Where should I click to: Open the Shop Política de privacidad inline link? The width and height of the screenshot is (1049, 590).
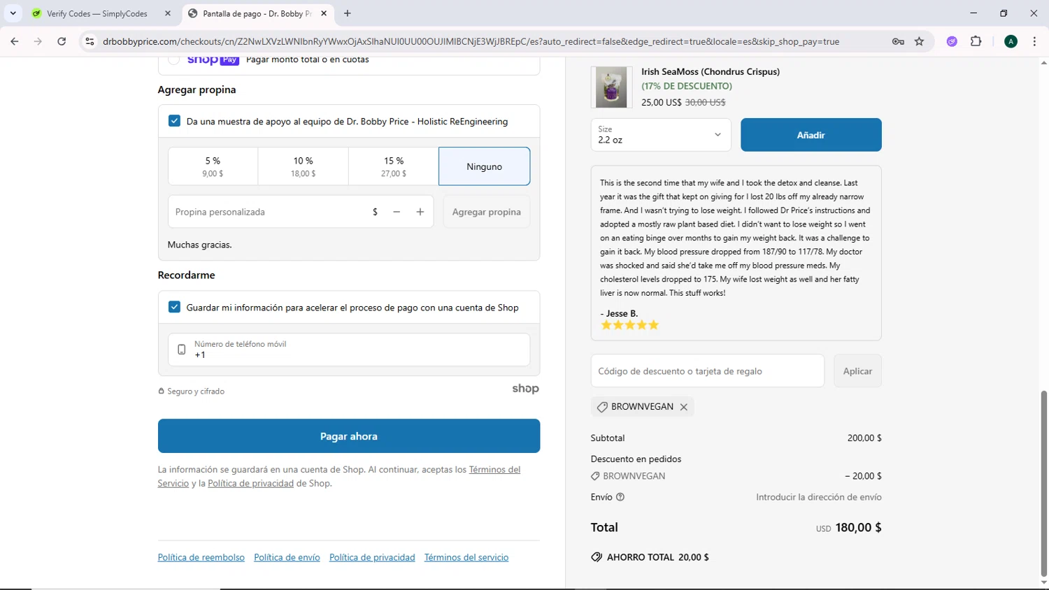[250, 484]
